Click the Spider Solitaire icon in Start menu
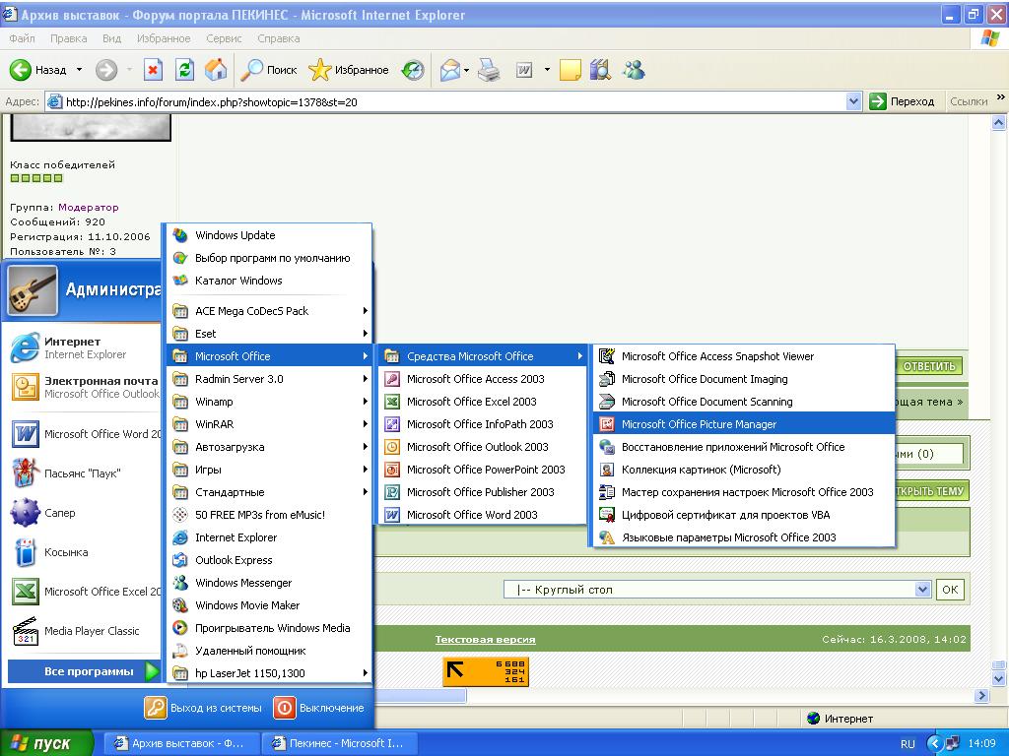 pyautogui.click(x=25, y=473)
